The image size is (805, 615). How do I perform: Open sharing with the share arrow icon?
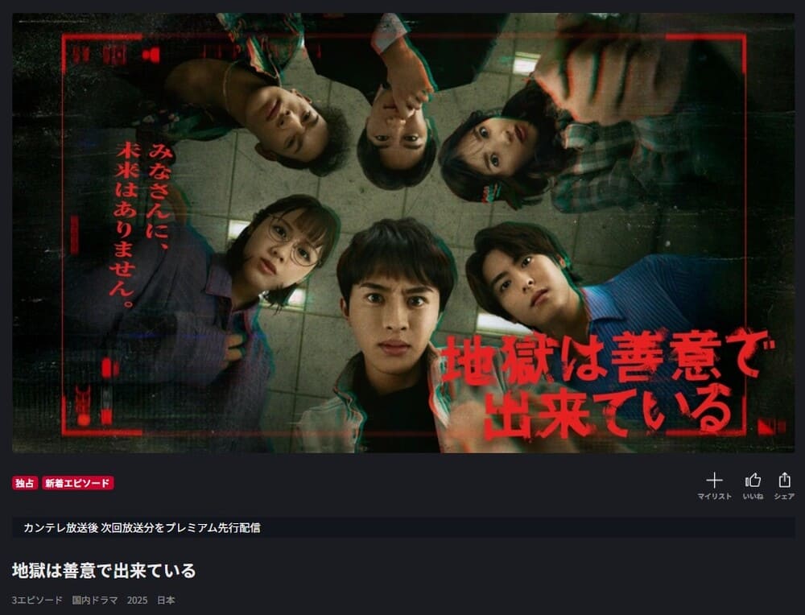click(784, 480)
